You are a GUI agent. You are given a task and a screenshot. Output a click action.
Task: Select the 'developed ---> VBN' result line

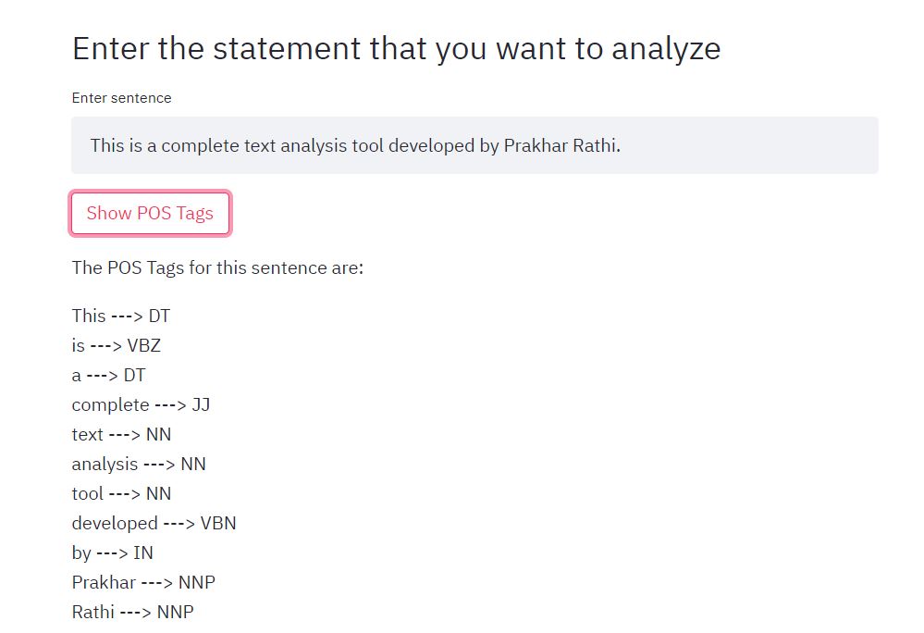tap(154, 524)
